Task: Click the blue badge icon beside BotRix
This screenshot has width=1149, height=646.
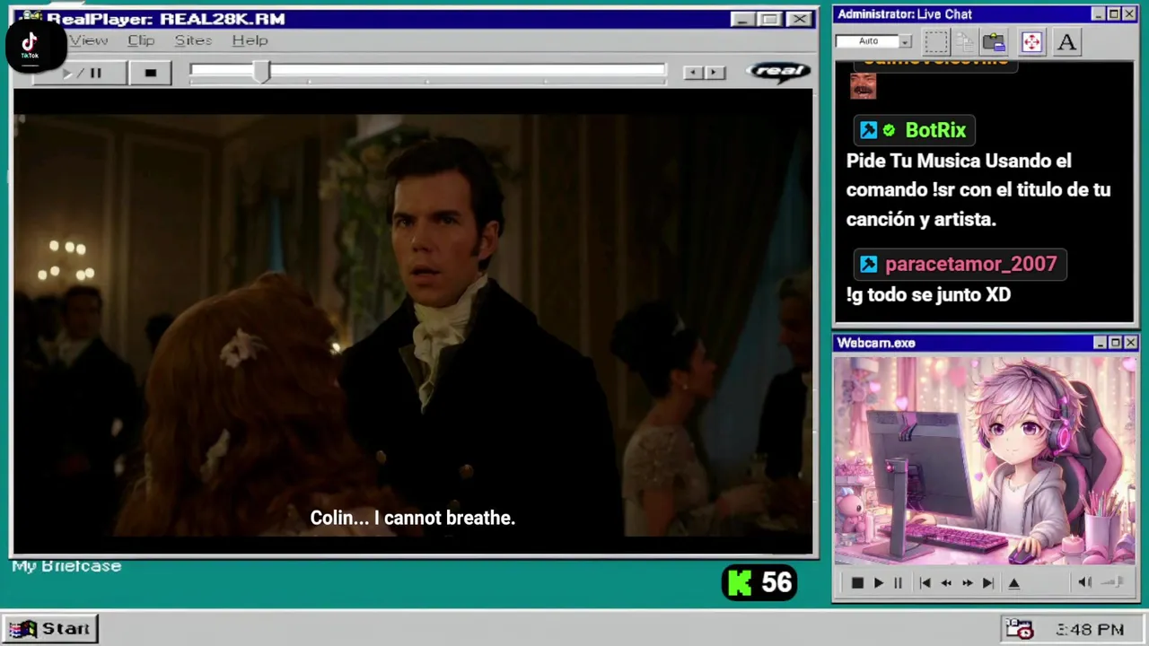Action: (x=868, y=130)
